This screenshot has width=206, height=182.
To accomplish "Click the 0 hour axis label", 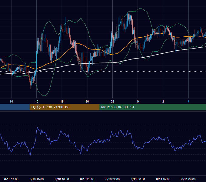I will [x=138, y=102].
